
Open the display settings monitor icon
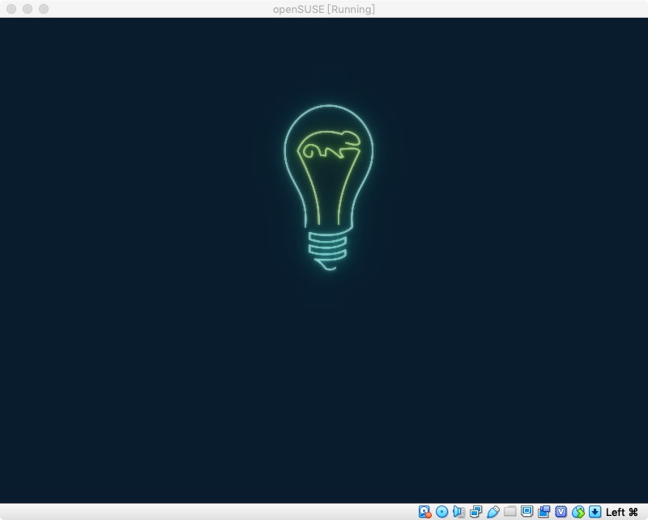click(527, 511)
